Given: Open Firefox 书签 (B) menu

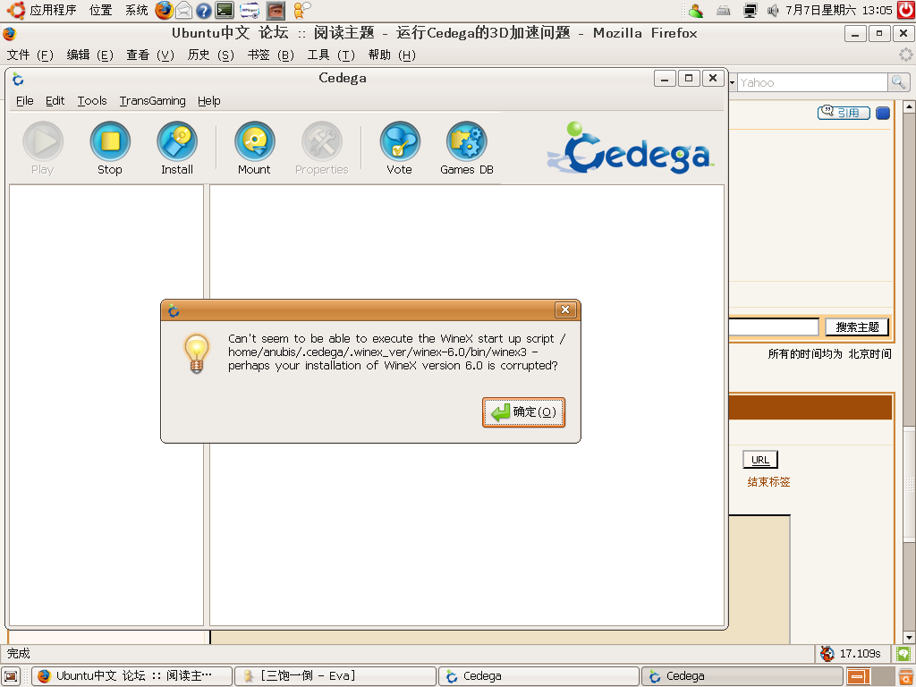Looking at the screenshot, I should tap(270, 55).
